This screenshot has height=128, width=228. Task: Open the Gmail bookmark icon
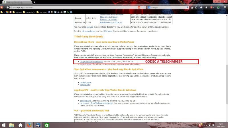(x=11, y=12)
